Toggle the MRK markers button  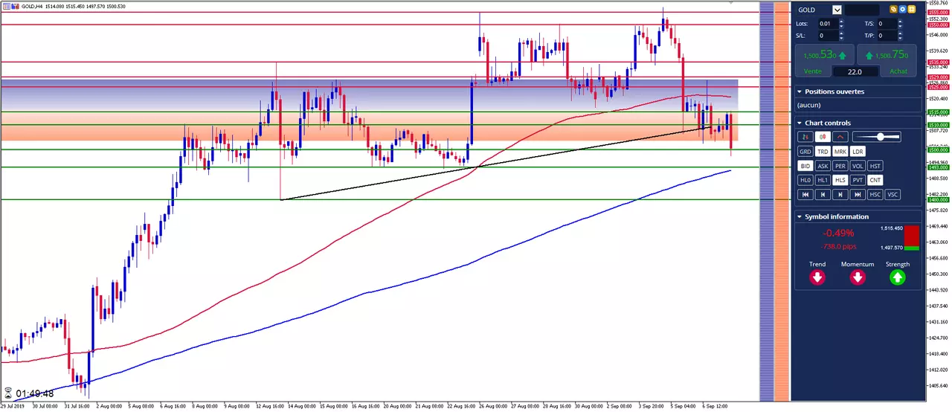pos(840,151)
